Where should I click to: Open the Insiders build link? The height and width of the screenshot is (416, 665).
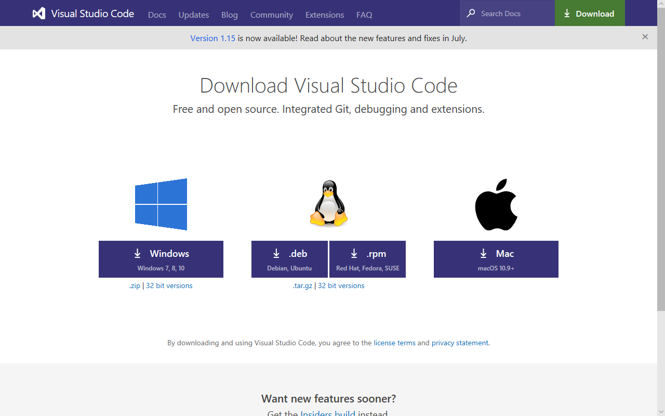coord(328,413)
